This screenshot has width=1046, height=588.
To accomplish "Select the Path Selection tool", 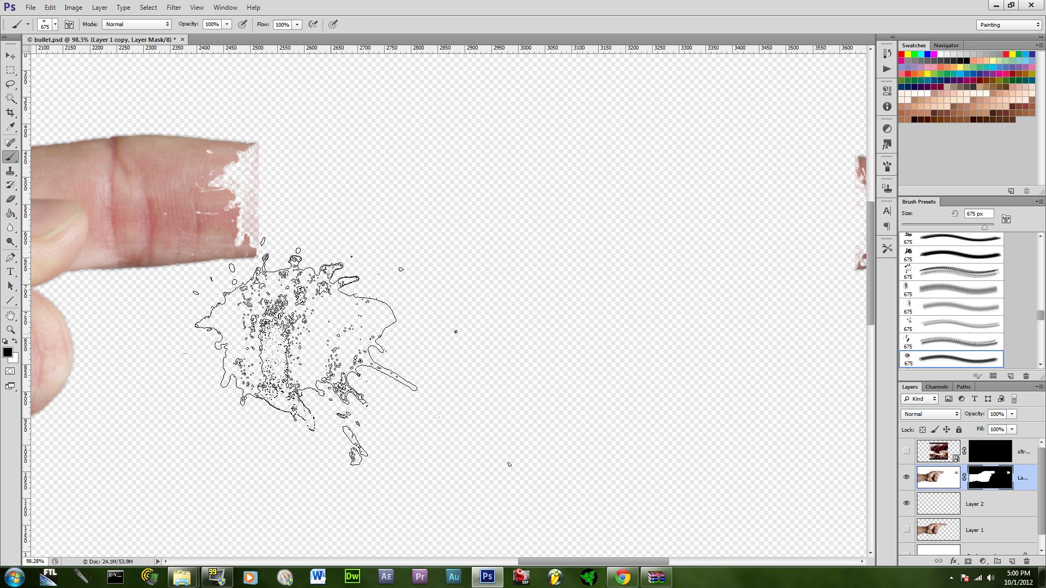I will (10, 286).
